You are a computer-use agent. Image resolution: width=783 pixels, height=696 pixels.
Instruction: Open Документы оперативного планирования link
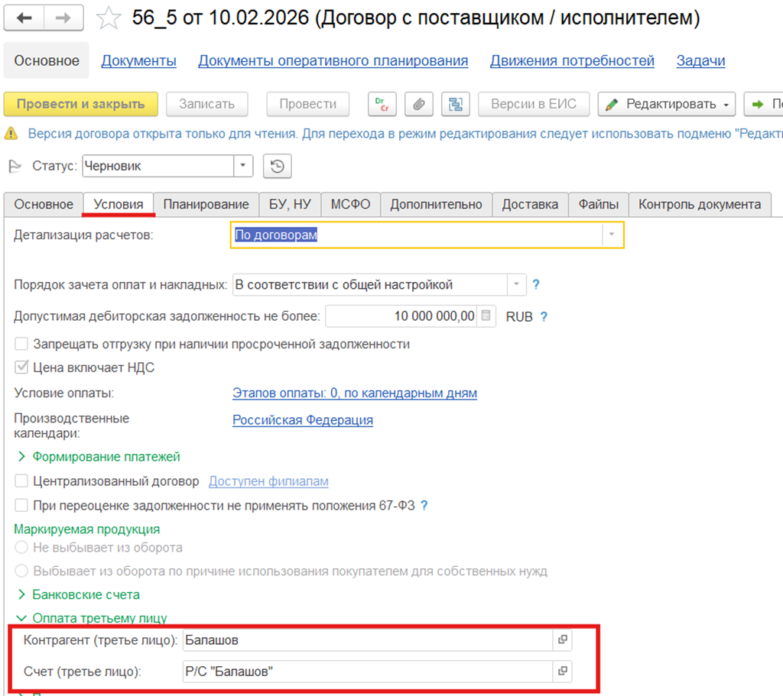tap(333, 60)
